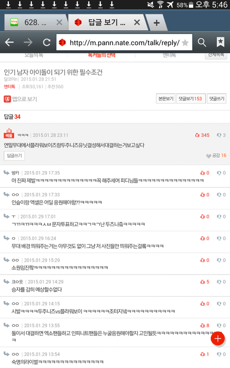Image resolution: width=230 pixels, height=368 pixels.
Task: Select the 톡커들의 선택 tab
Action: point(102,55)
